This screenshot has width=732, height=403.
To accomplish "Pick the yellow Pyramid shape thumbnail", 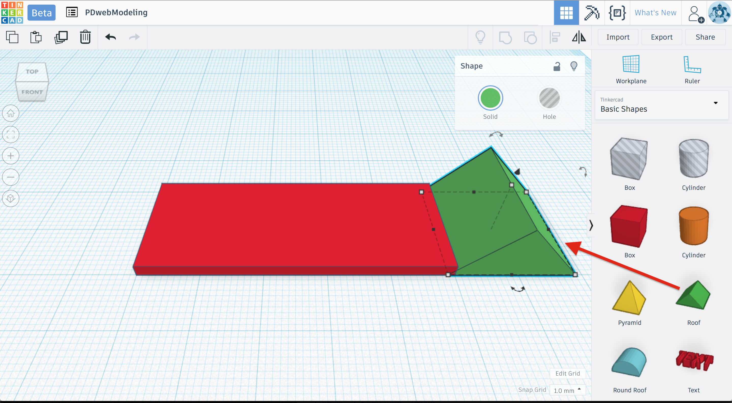I will click(629, 298).
